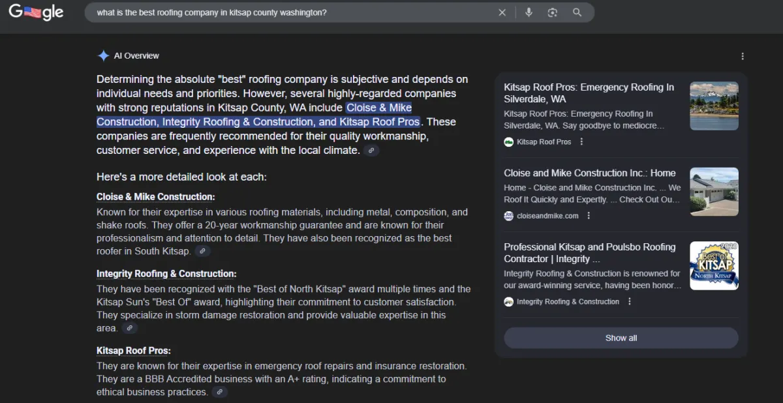783x403 pixels.
Task: Click source link icon after 'ethical business practices'
Action: tap(220, 392)
